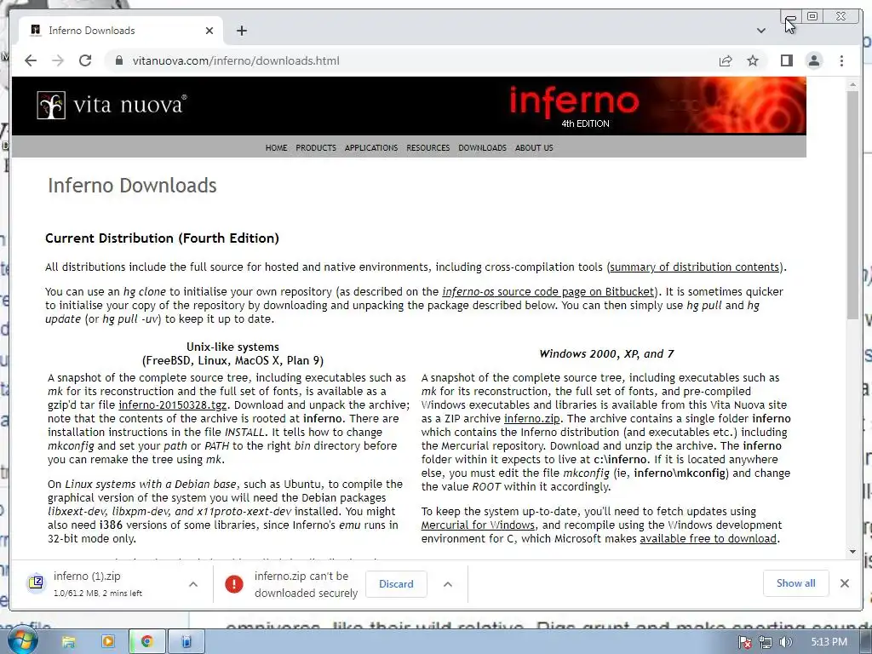This screenshot has width=872, height=654.
Task: Switch to Chrome in the taskbar
Action: click(x=146, y=642)
